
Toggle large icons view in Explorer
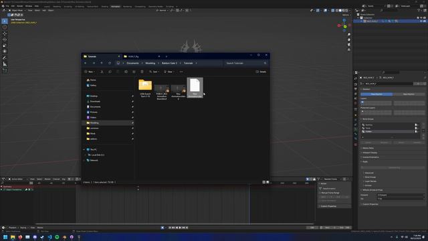tap(267, 182)
